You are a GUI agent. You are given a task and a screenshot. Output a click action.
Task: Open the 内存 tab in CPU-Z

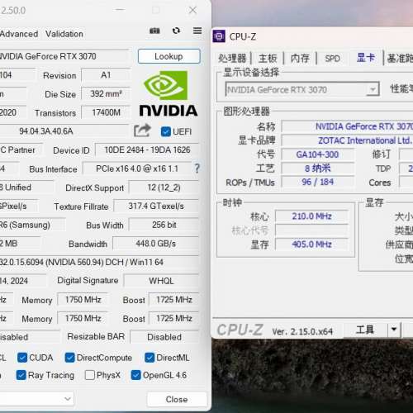300,58
